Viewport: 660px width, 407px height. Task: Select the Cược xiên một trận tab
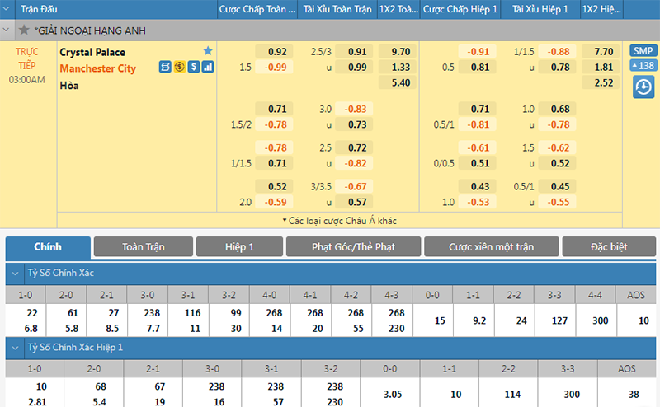[491, 247]
